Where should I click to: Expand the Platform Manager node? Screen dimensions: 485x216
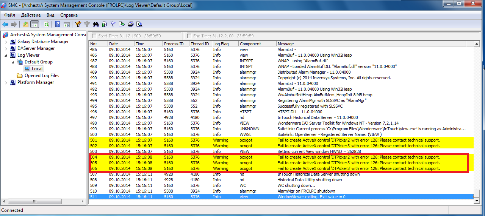click(6, 82)
